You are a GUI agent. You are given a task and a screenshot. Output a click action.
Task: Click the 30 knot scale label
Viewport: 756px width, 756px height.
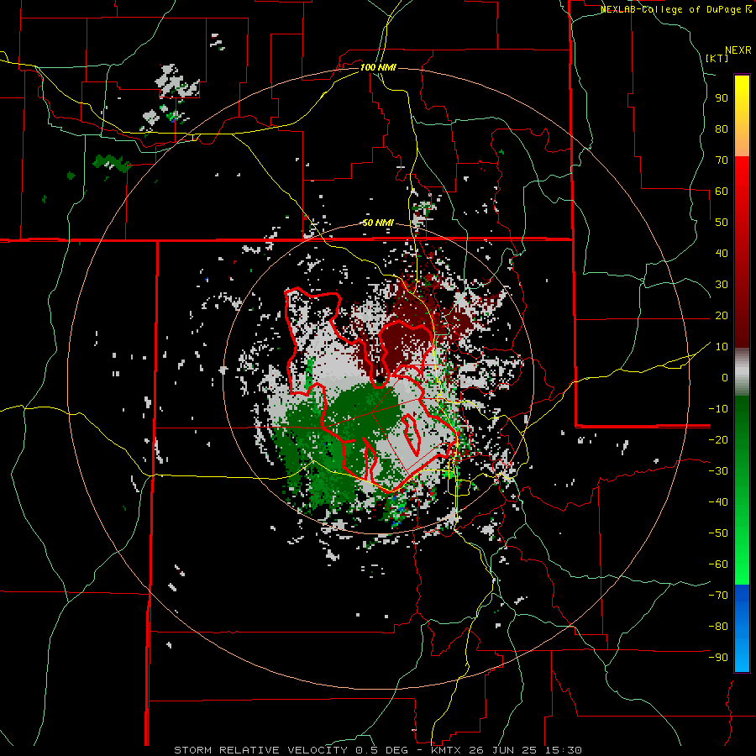click(722, 285)
